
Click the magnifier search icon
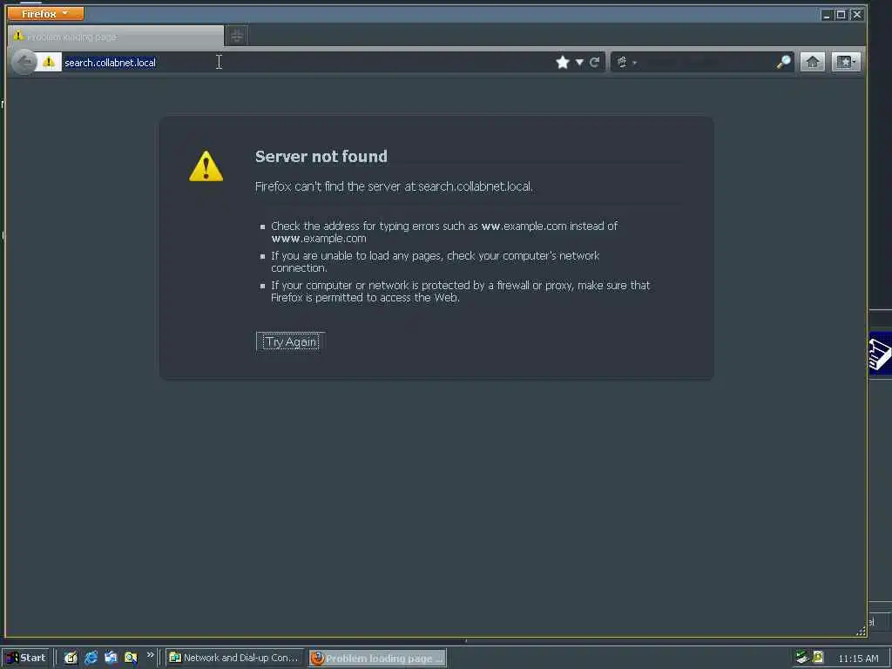coord(783,62)
